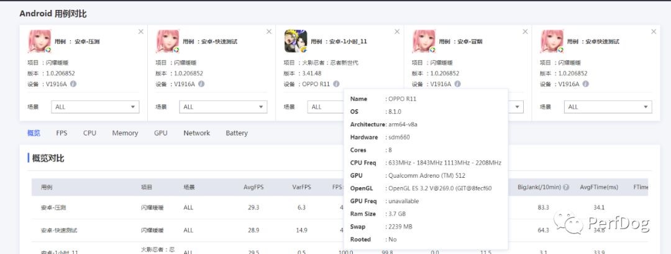Viewport: 671px width, 254px height.
Task: Click AvgFTime value 34.1
Action: pyautogui.click(x=599, y=208)
